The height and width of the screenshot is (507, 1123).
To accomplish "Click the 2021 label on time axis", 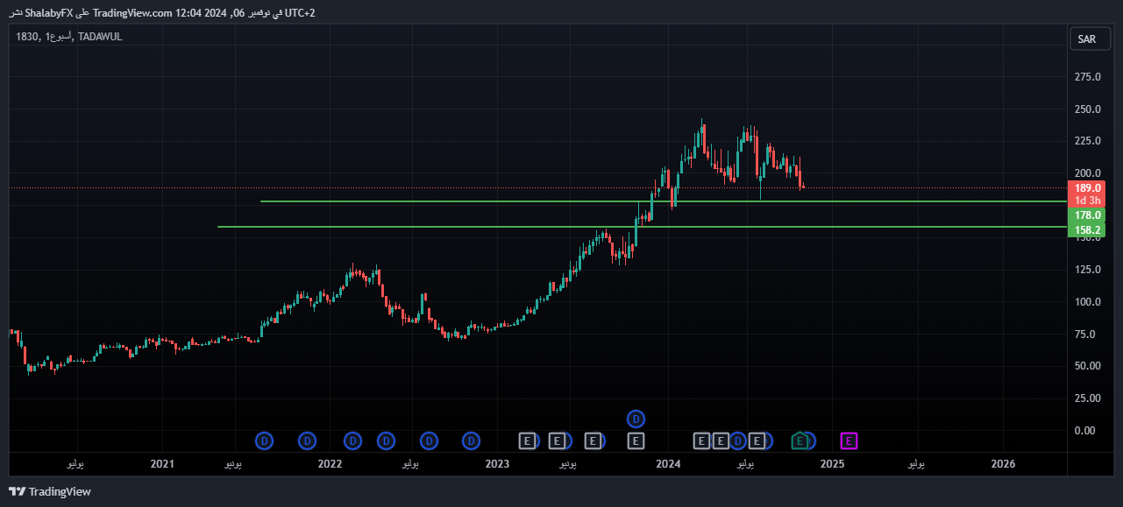I will coord(162,464).
